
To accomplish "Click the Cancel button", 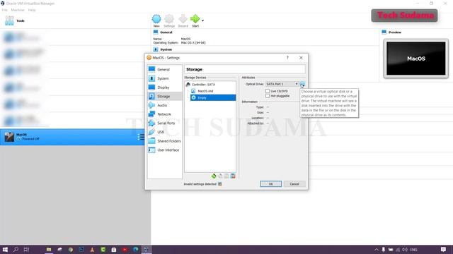I will click(x=294, y=183).
